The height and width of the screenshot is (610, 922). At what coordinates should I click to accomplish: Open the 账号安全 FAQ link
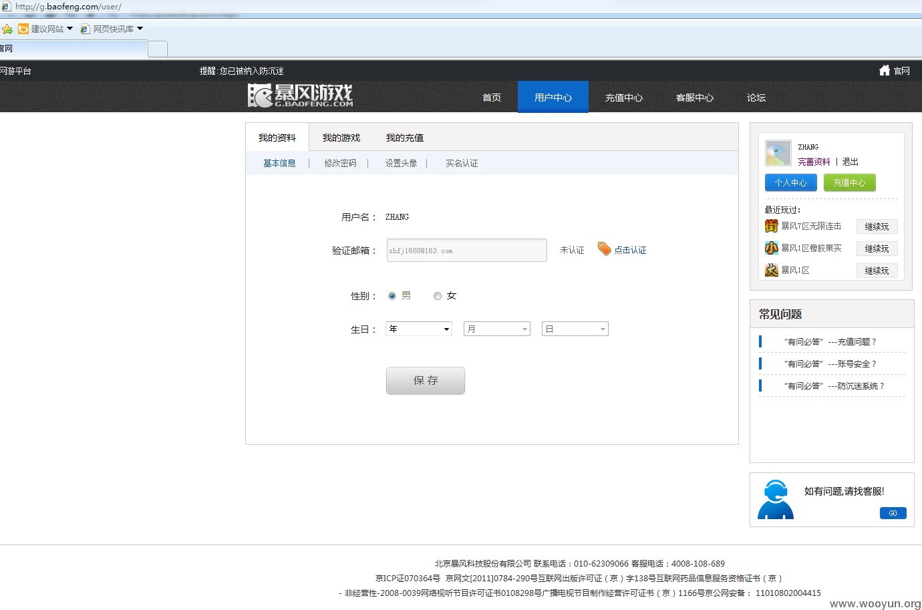(830, 363)
